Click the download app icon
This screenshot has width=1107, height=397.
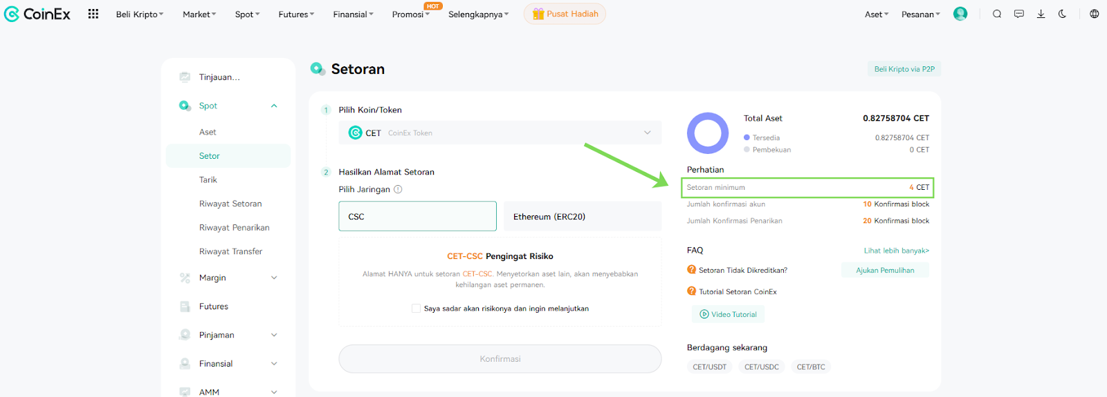coord(1041,14)
